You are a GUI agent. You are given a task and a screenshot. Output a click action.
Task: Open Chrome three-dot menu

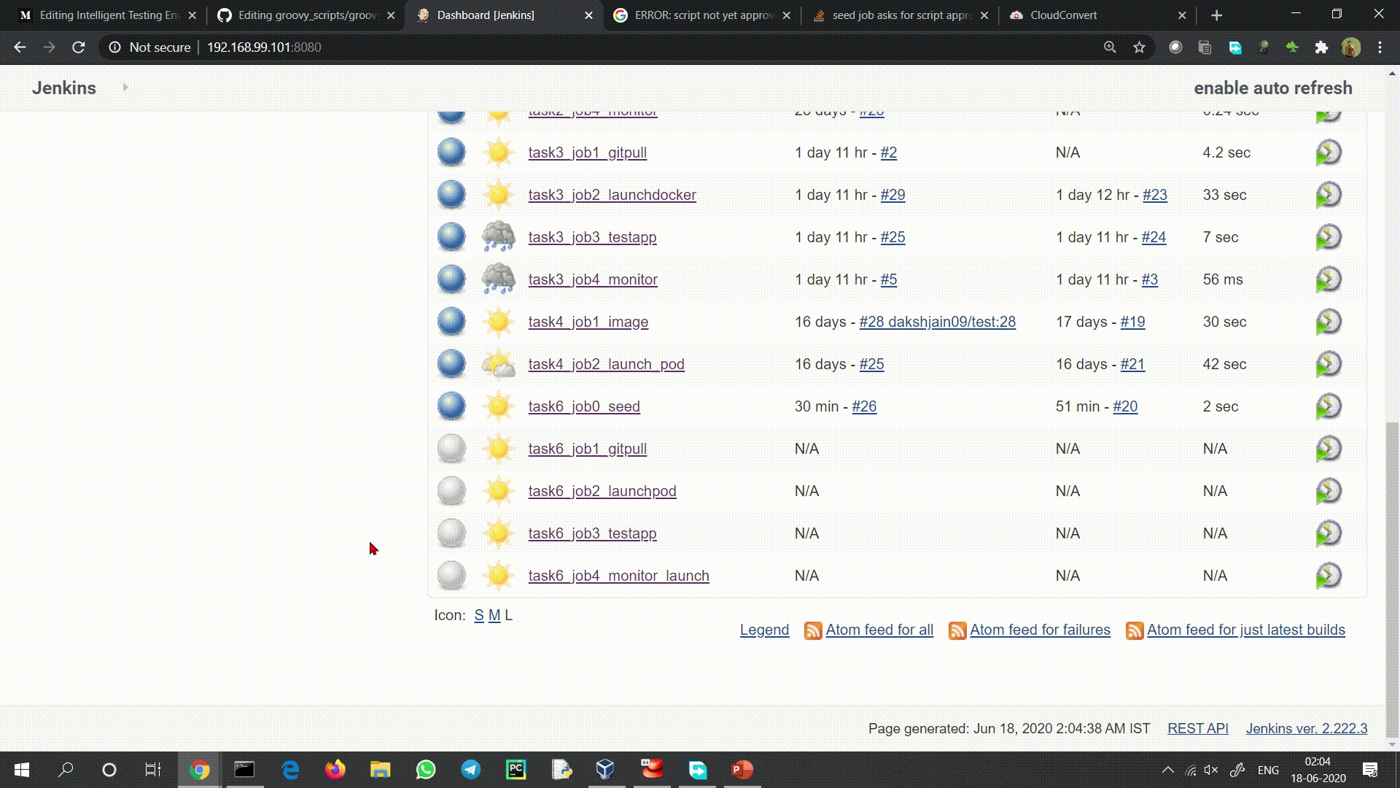coord(1380,47)
